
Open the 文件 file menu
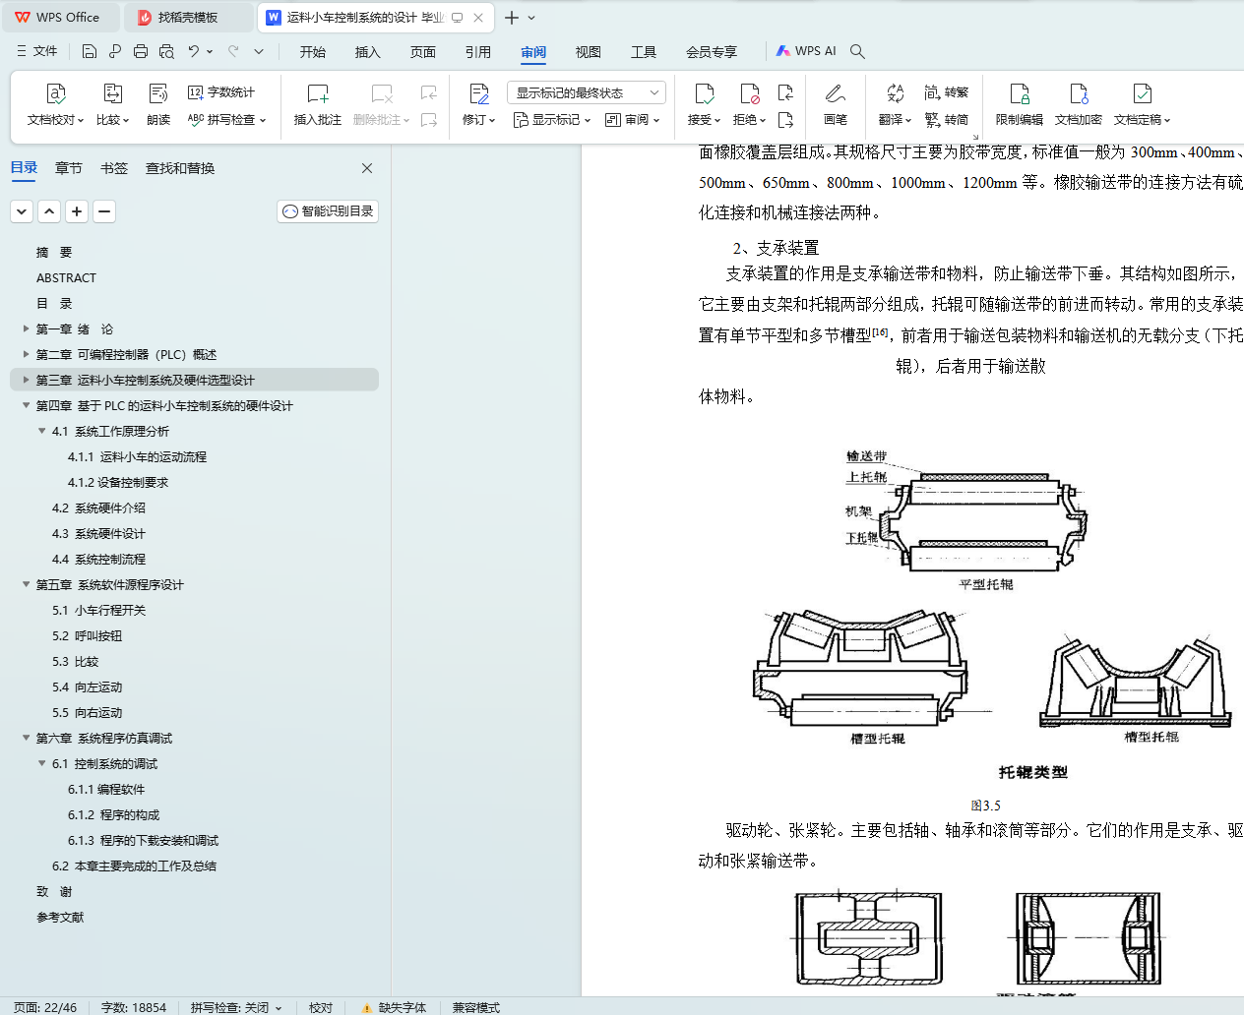[36, 51]
